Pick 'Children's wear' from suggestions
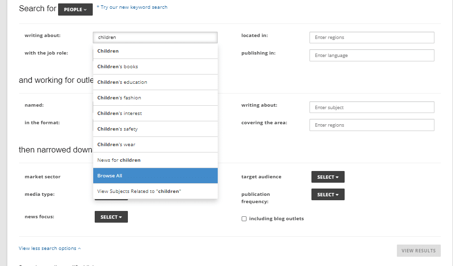The height and width of the screenshot is (266, 453). pos(155,145)
